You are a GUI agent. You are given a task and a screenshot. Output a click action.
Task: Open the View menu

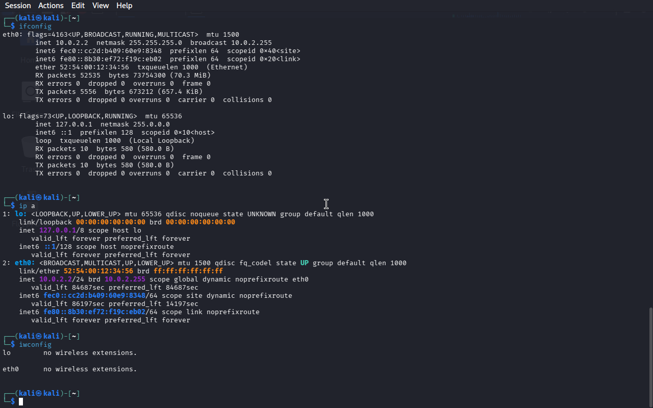click(x=101, y=6)
